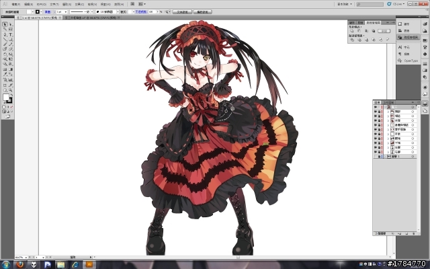Expand the 頭部 sublayer arrow
Image resolution: width=430 pixels, height=269 pixels.
(x=388, y=112)
